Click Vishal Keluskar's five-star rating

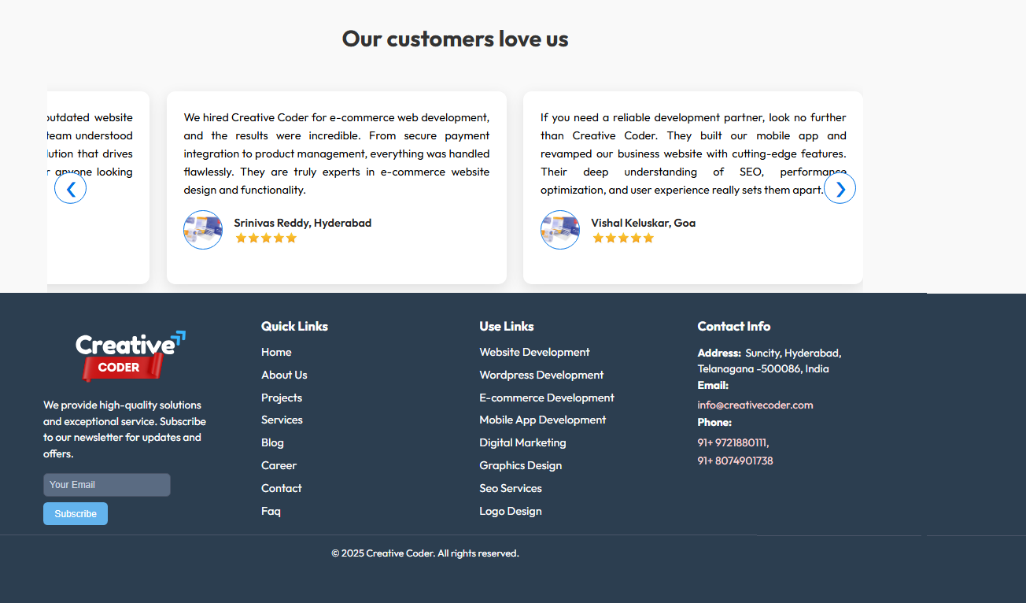623,239
